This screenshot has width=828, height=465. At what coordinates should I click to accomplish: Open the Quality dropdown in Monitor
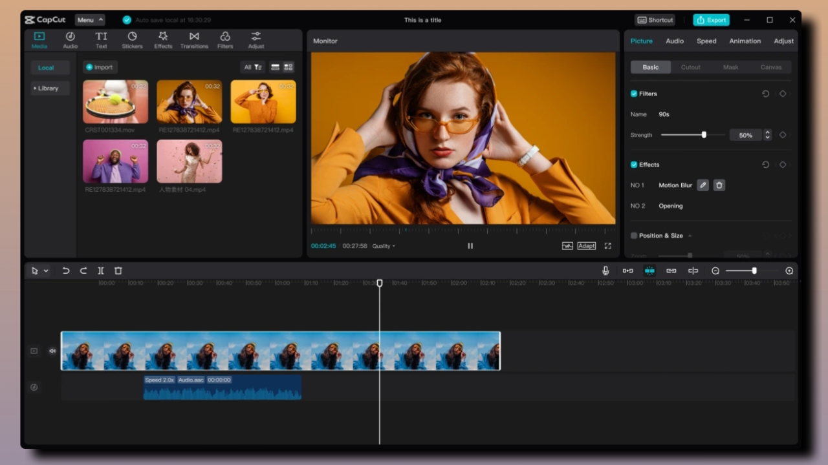(x=383, y=246)
